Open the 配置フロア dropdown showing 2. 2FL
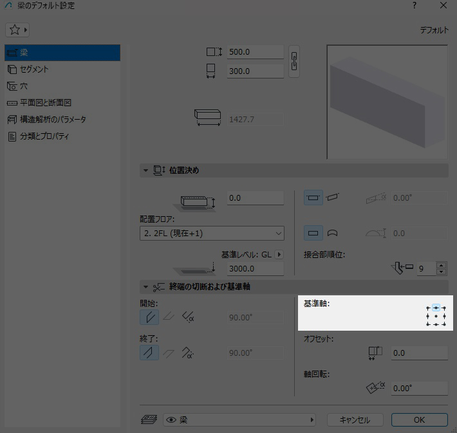Viewport: 457px width, 433px height. point(212,233)
